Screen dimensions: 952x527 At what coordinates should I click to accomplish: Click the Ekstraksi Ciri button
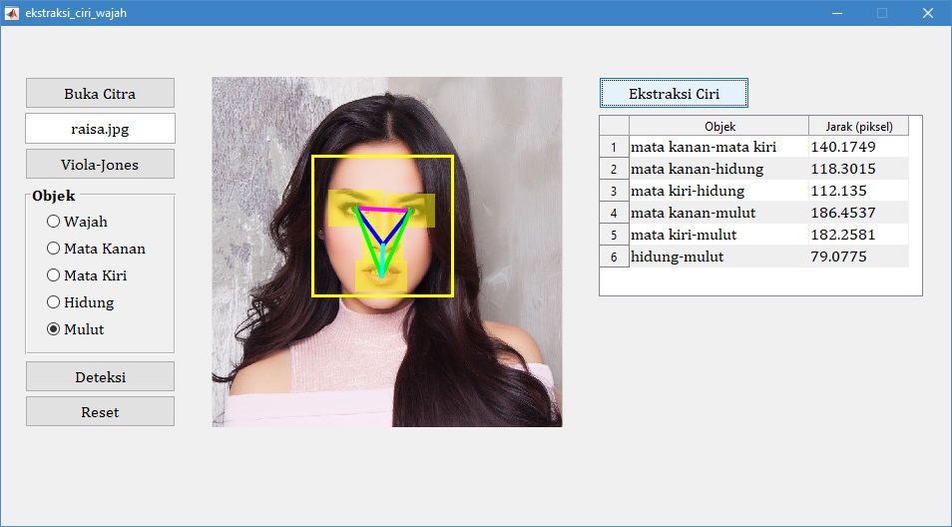tap(674, 94)
